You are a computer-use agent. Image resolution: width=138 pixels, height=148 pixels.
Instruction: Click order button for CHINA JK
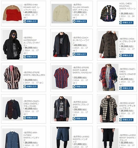(x=126, y=55)
